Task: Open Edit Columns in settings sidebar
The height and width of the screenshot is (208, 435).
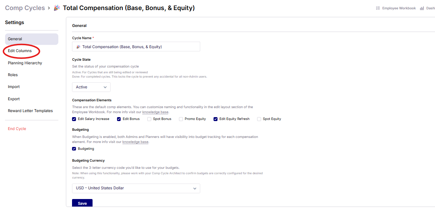Action: click(x=20, y=51)
